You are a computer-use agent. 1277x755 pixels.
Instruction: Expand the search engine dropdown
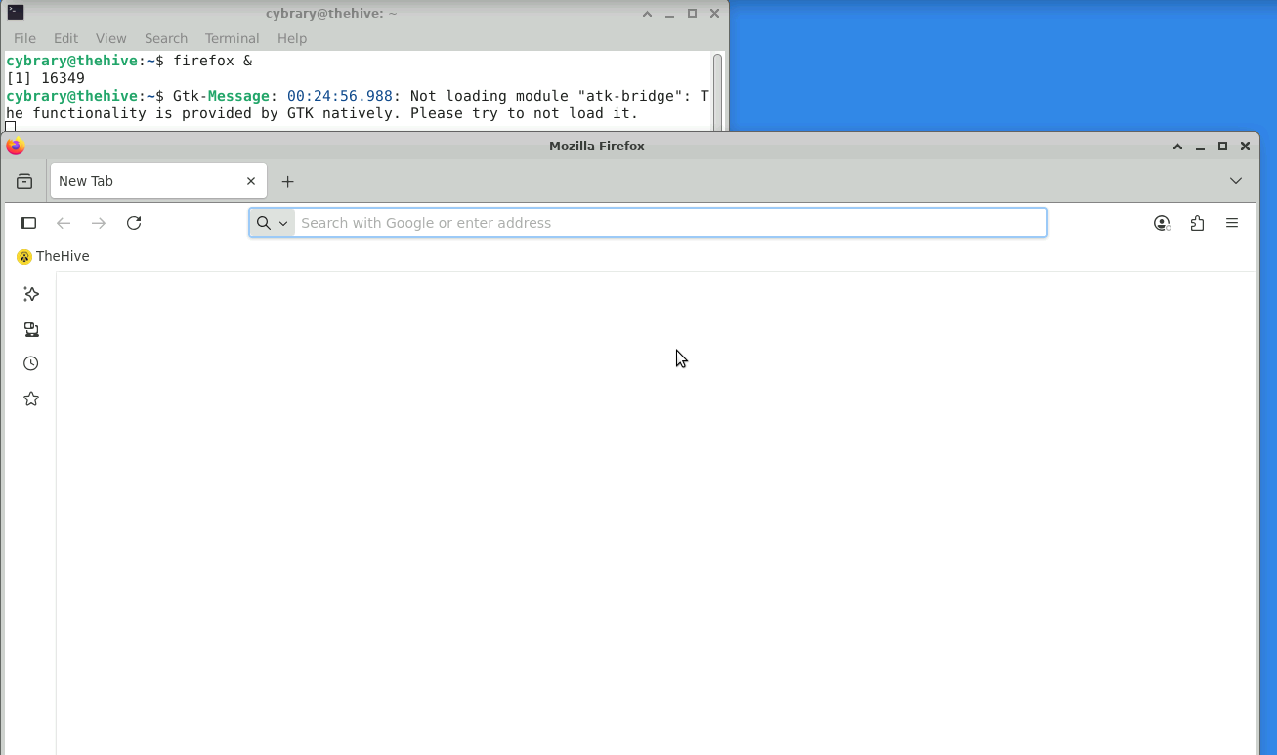[272, 223]
